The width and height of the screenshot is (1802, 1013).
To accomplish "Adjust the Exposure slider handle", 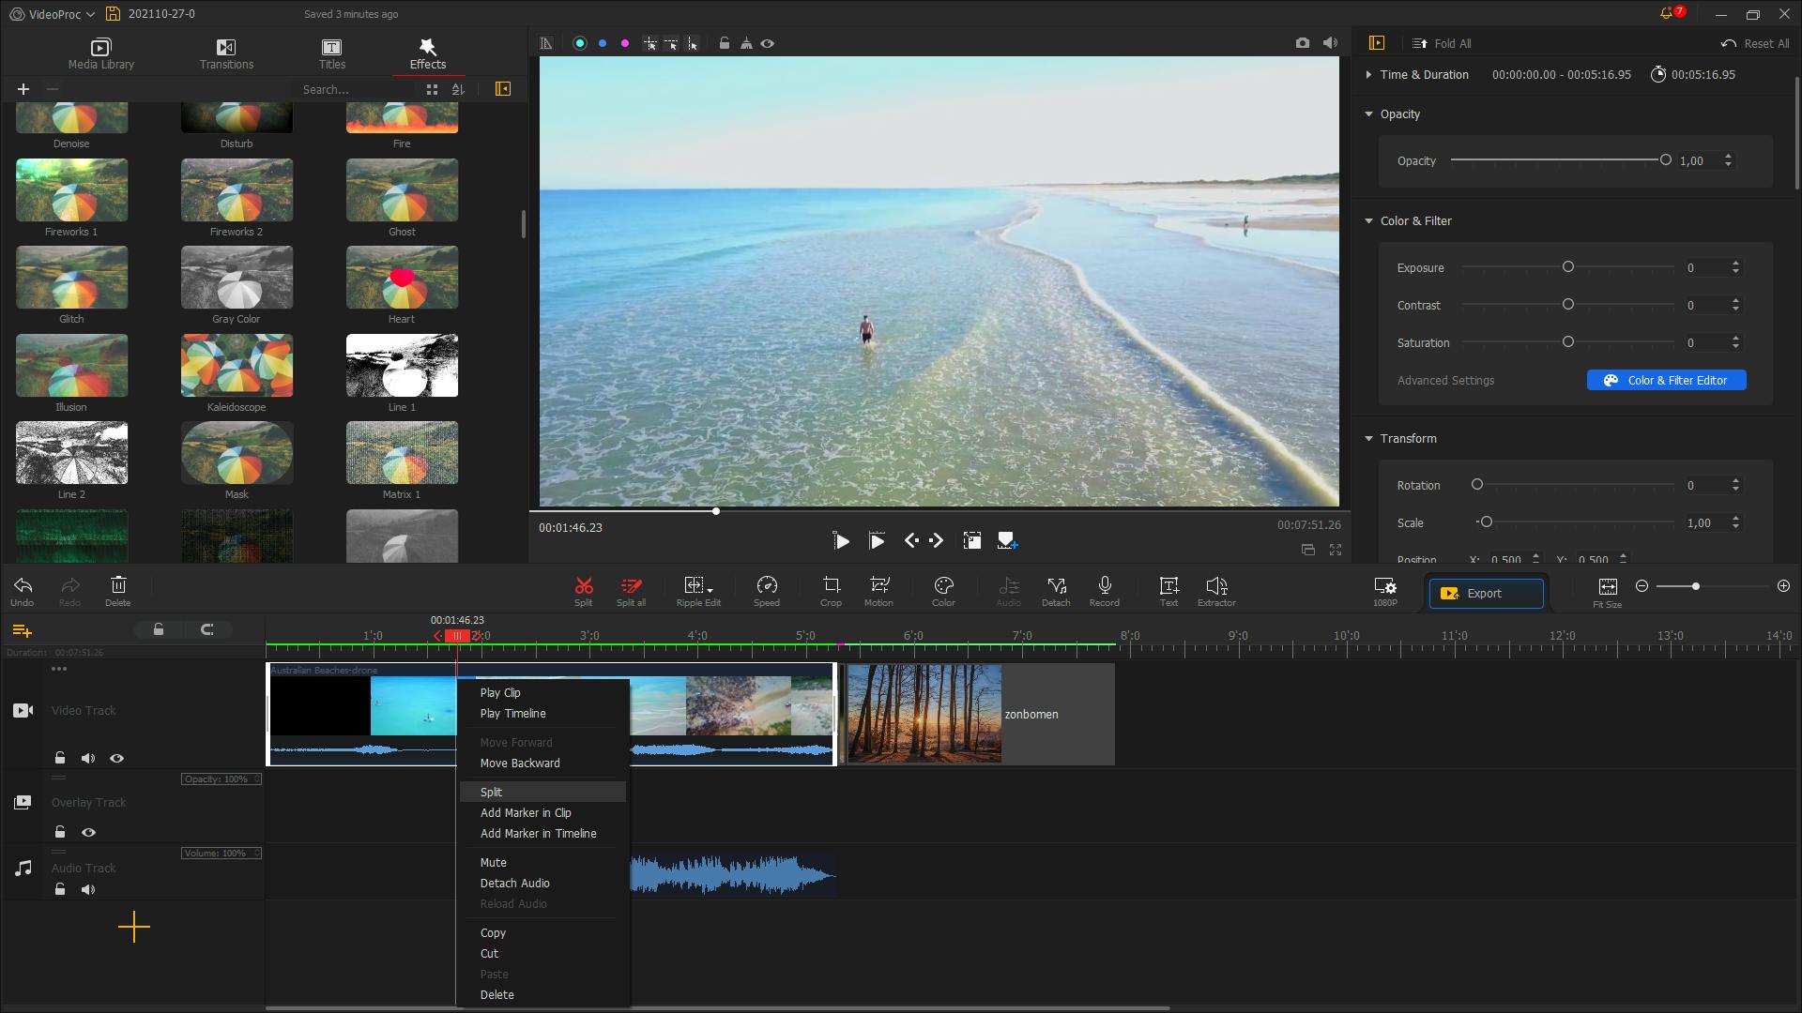I will (x=1567, y=267).
